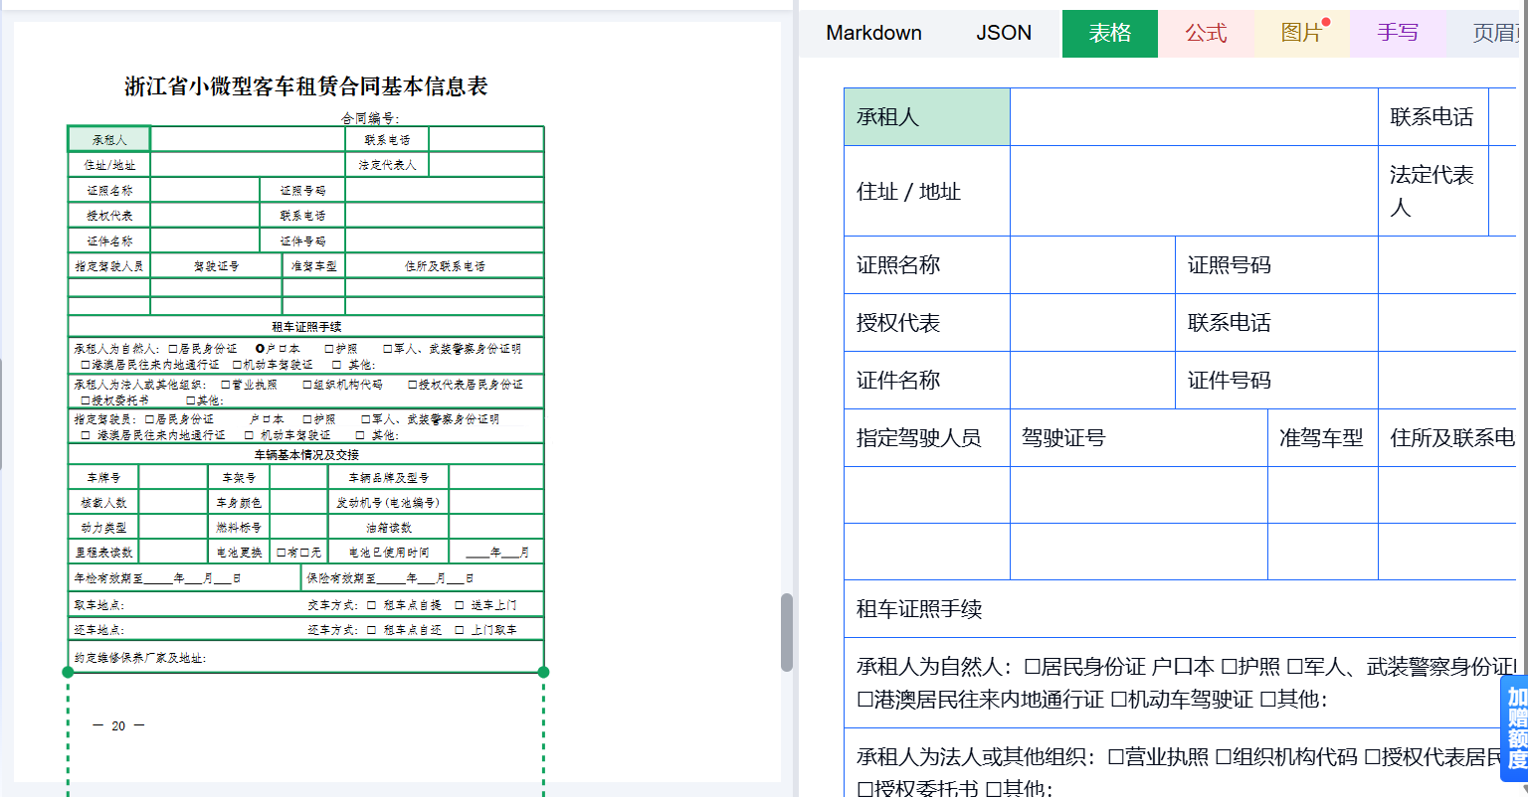This screenshot has height=797, width=1528.
Task: Select 指定驾驶人员 cell in parsed table
Action: [x=927, y=438]
